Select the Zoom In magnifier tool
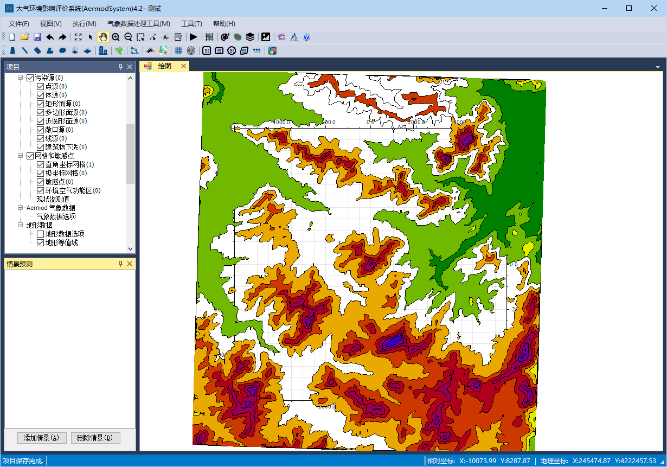The height and width of the screenshot is (467, 667). (x=116, y=37)
